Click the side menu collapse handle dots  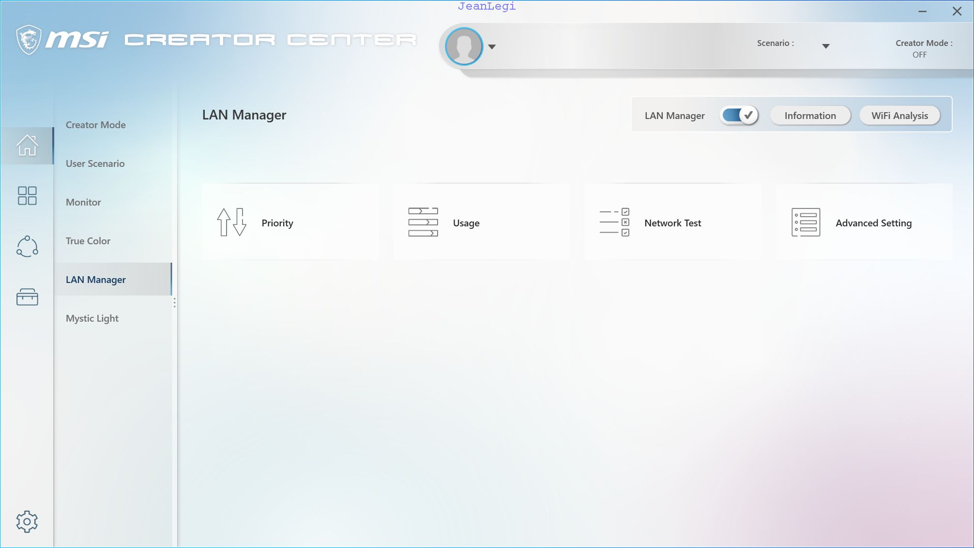pos(174,303)
